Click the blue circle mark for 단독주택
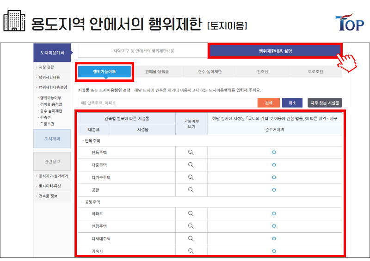The image size is (370, 261). [x=274, y=152]
